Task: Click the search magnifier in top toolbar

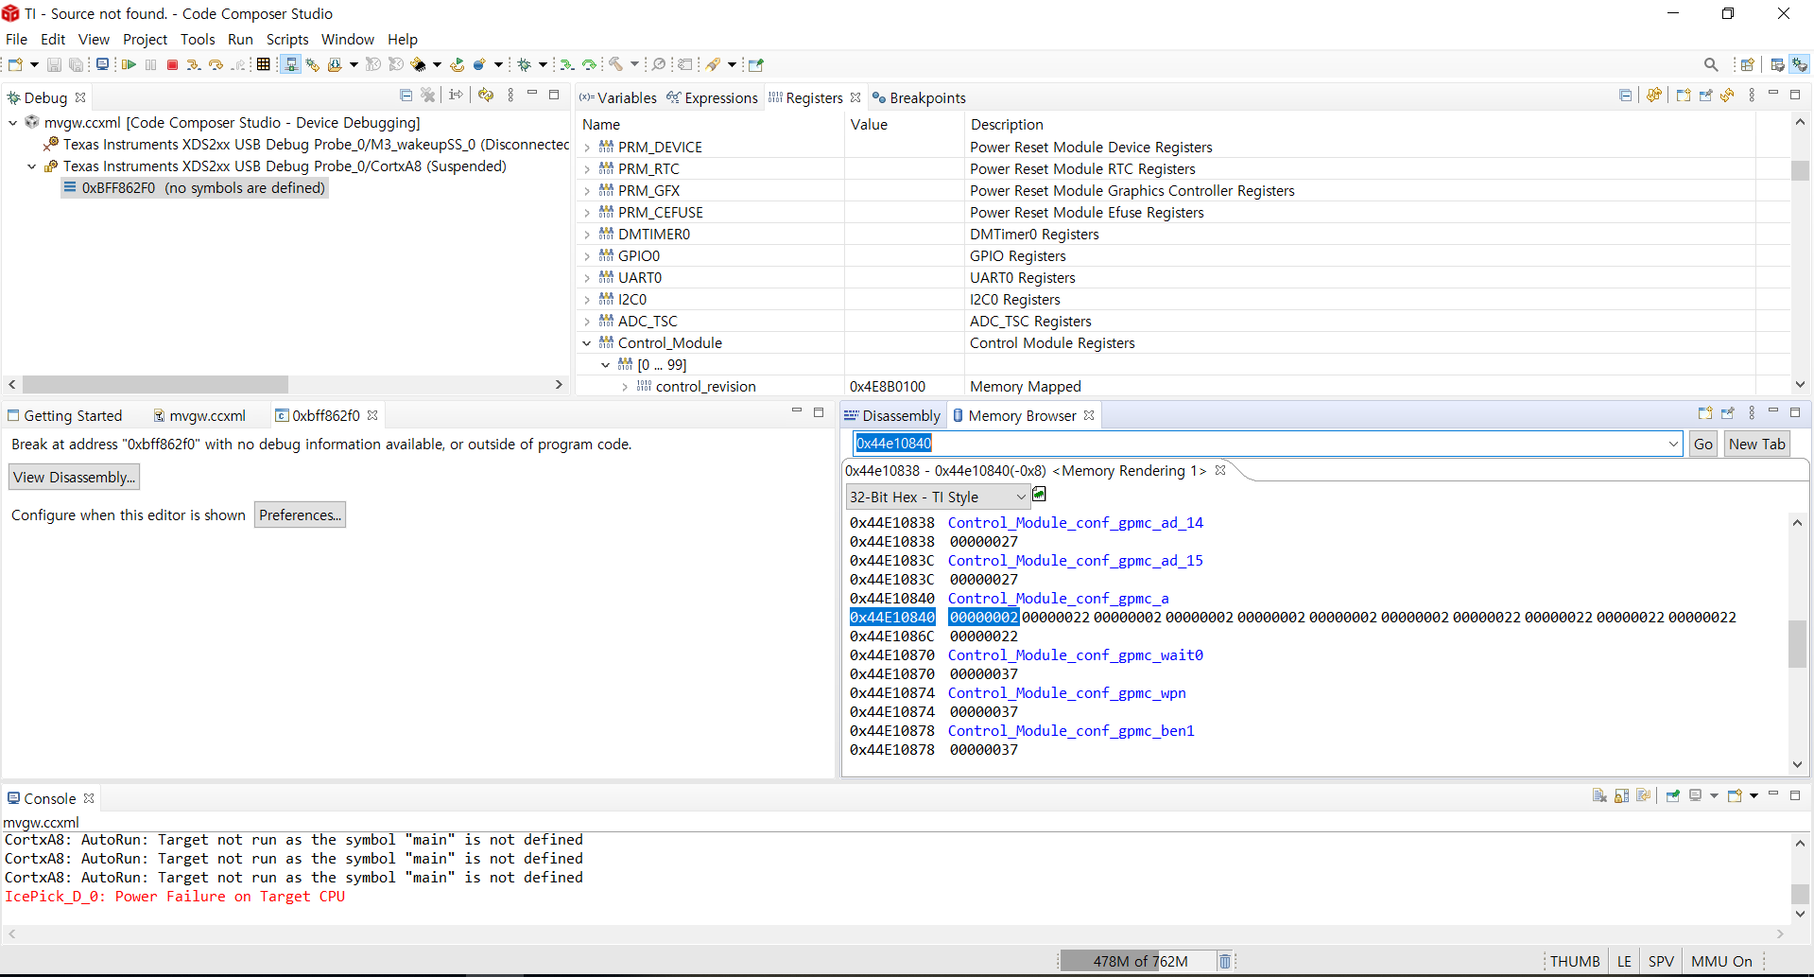Action: 1711,64
